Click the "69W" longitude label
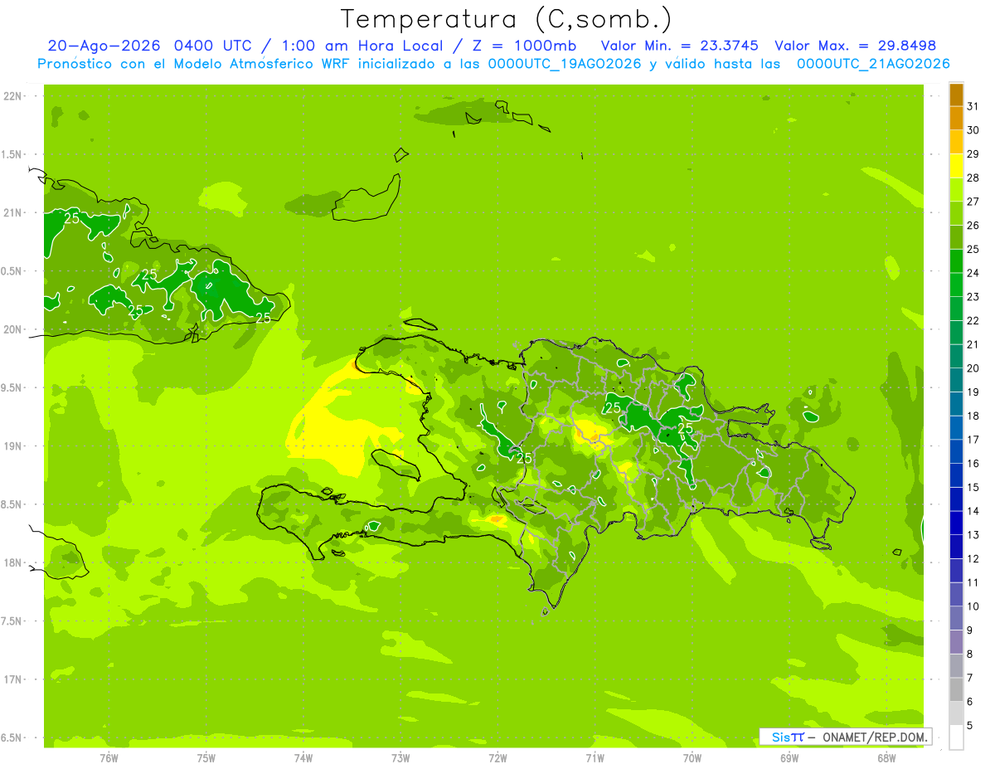This screenshot has height=769, width=995. [x=789, y=758]
